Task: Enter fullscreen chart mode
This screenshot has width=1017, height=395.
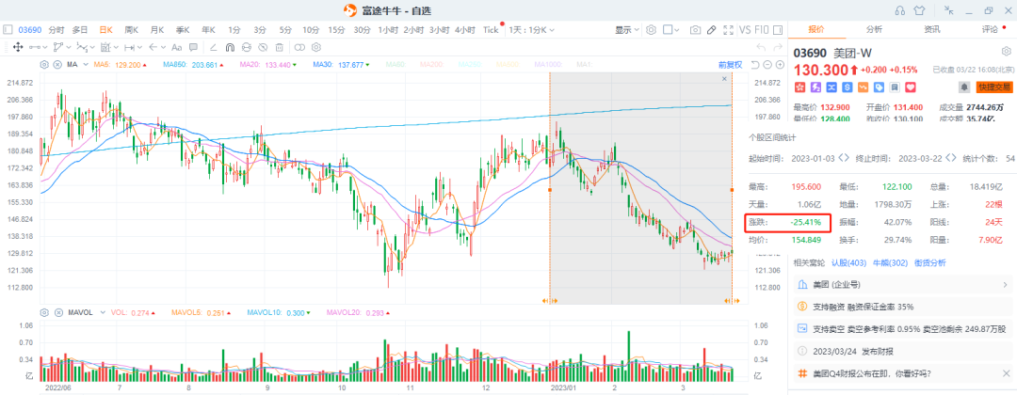Action: (x=728, y=30)
